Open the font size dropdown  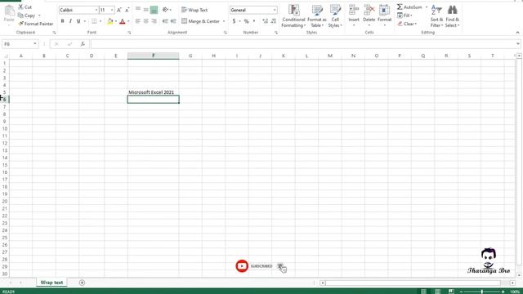(112, 10)
